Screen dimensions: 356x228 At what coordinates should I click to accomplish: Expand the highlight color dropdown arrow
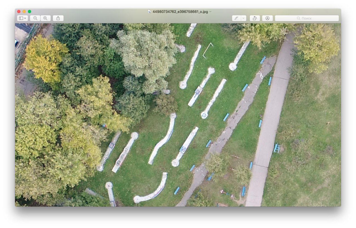[x=244, y=18]
